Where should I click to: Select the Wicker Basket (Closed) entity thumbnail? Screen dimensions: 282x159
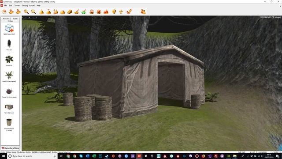(x=9, y=122)
